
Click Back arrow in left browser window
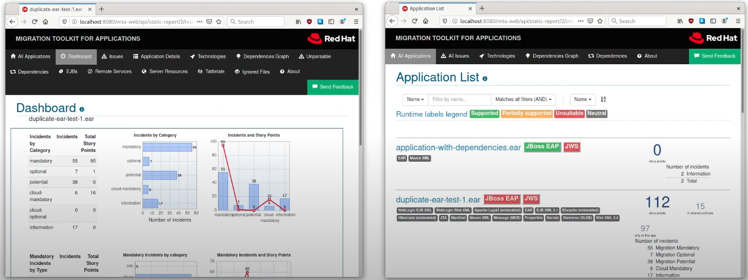pyautogui.click(x=12, y=21)
